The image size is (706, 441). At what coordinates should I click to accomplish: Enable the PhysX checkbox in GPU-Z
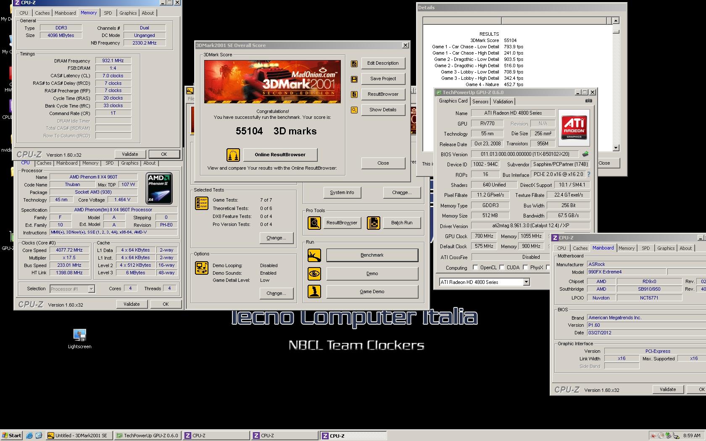[525, 267]
